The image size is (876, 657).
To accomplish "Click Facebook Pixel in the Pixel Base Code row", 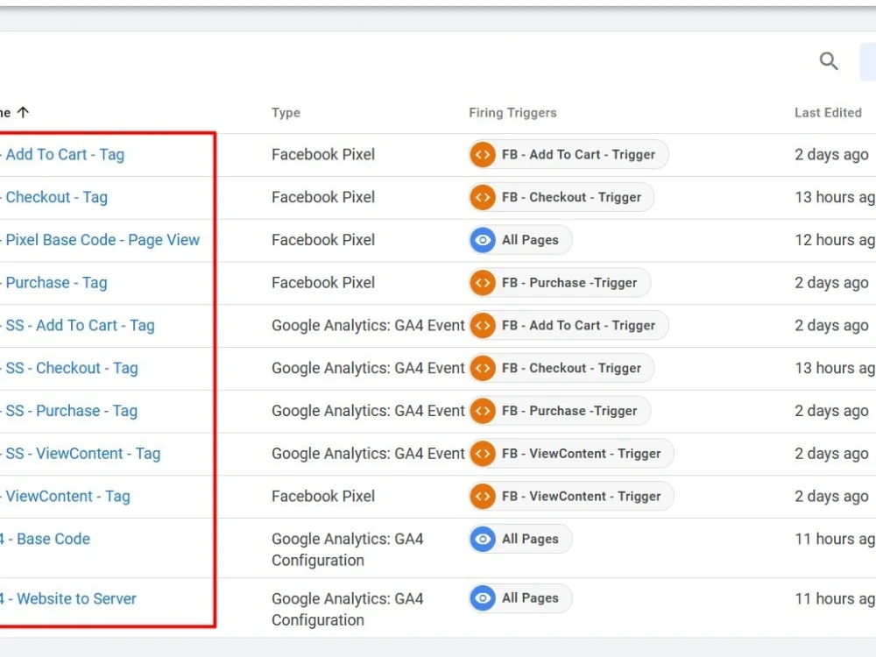I will [x=323, y=240].
